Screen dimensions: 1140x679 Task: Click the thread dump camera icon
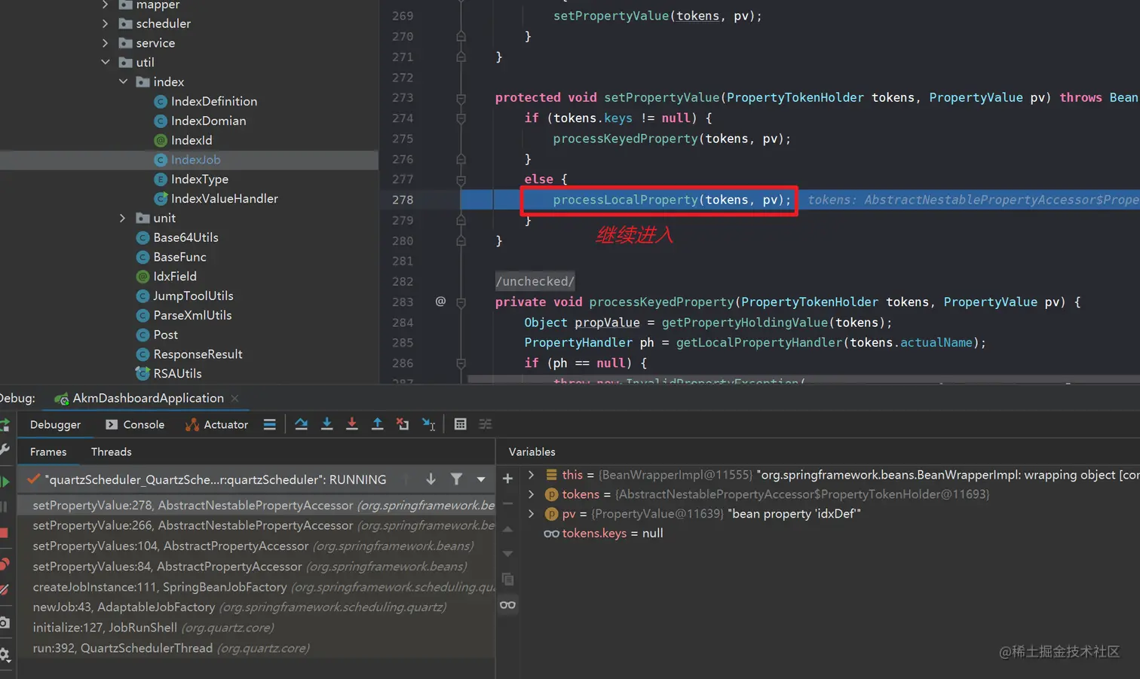(4, 622)
